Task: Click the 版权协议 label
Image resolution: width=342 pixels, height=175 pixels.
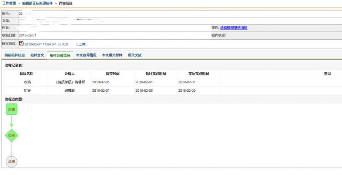Action: pyautogui.click(x=9, y=44)
